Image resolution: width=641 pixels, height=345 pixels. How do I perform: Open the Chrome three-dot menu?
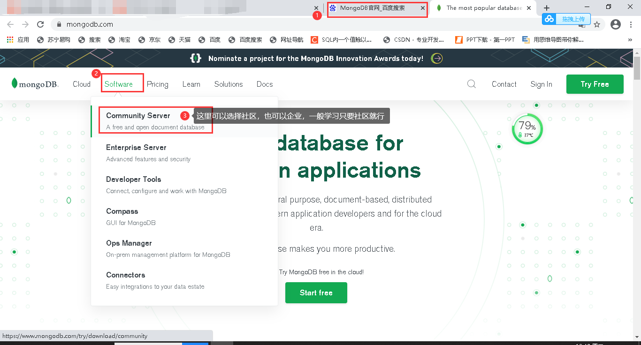(631, 24)
